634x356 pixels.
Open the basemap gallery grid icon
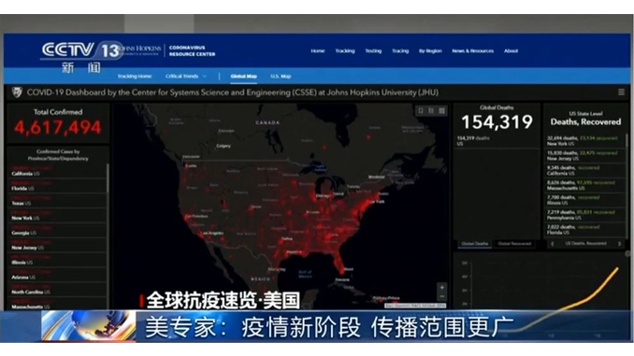tap(442, 110)
